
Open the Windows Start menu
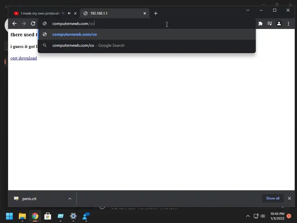(x=9, y=216)
